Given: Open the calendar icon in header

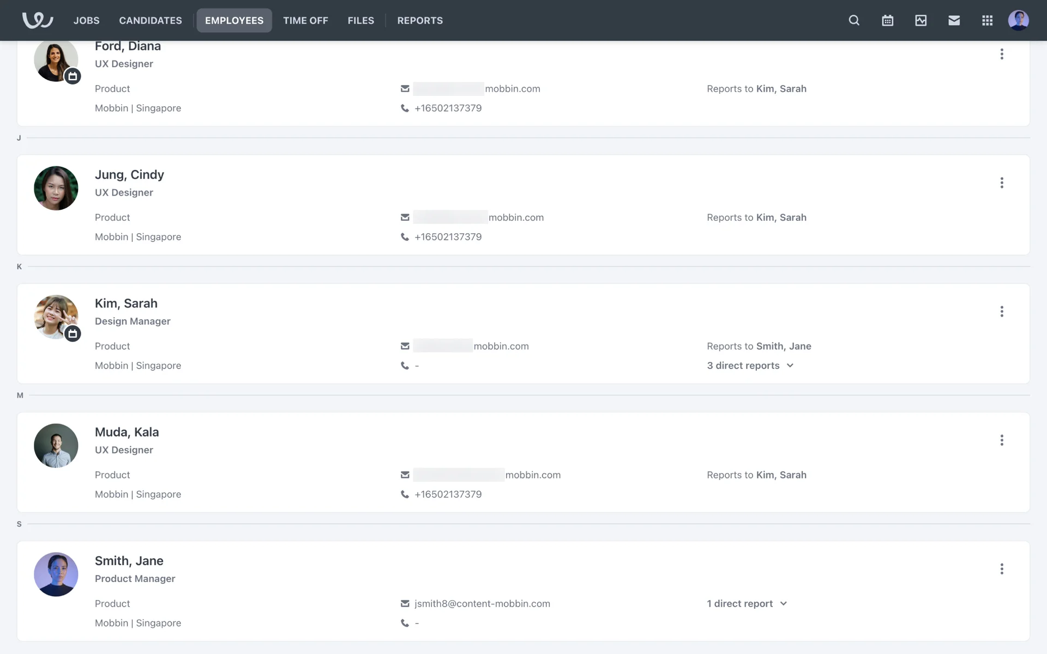Looking at the screenshot, I should [x=887, y=20].
